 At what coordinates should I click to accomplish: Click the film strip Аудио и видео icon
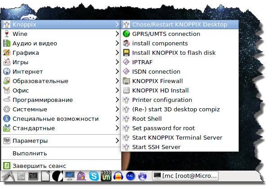coord(7,43)
